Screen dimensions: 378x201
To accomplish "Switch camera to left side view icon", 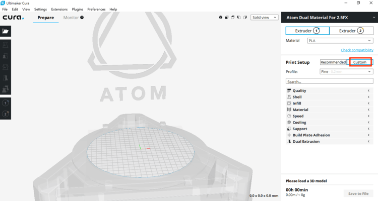I will pyautogui.click(x=239, y=17).
